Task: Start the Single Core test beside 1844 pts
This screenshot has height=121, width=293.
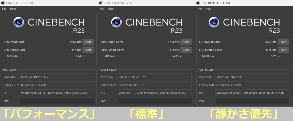Action: pos(88,50)
